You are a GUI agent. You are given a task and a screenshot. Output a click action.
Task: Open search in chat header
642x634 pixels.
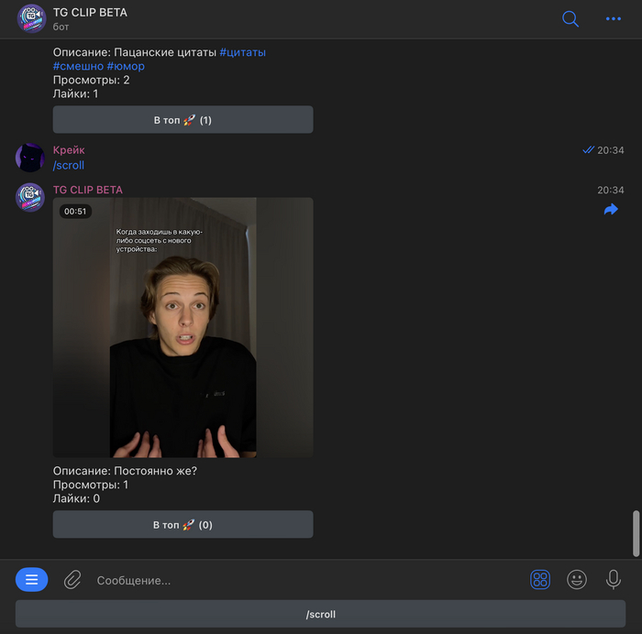point(570,19)
